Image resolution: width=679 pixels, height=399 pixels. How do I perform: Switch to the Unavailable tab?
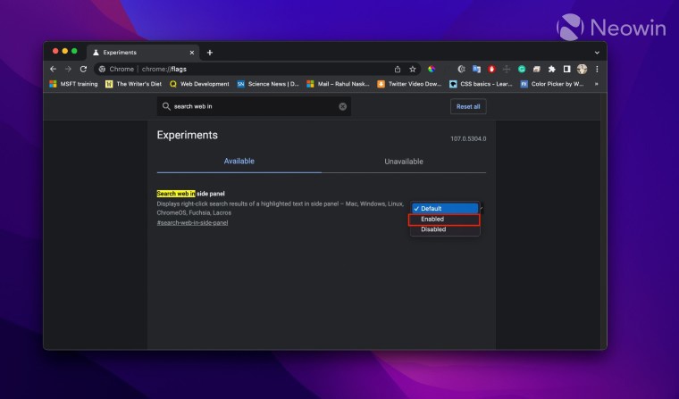coord(404,162)
